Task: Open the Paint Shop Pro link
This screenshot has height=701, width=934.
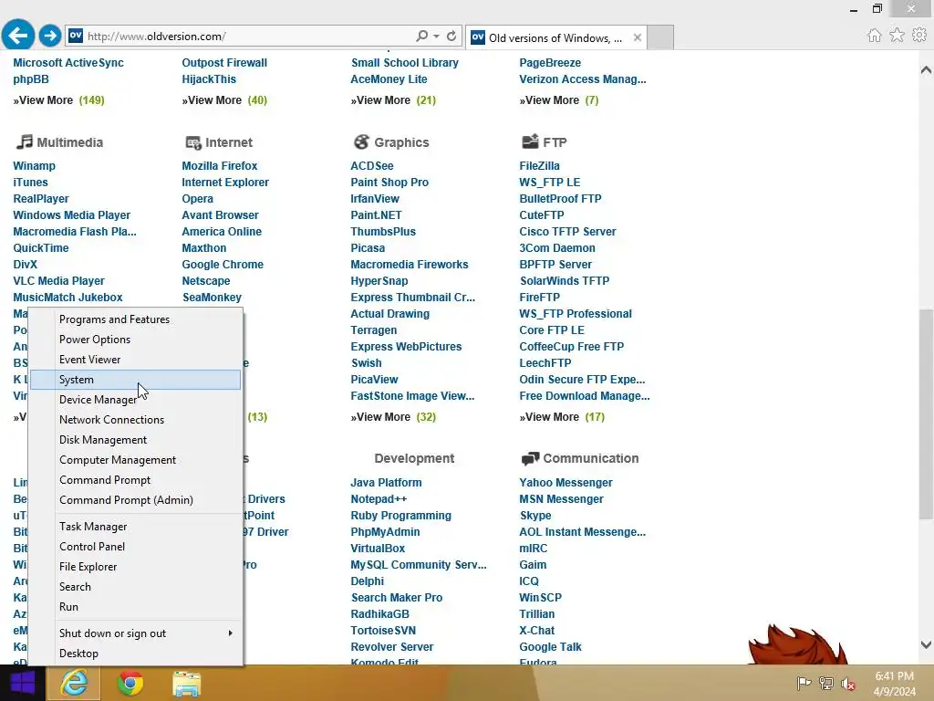Action: point(389,183)
